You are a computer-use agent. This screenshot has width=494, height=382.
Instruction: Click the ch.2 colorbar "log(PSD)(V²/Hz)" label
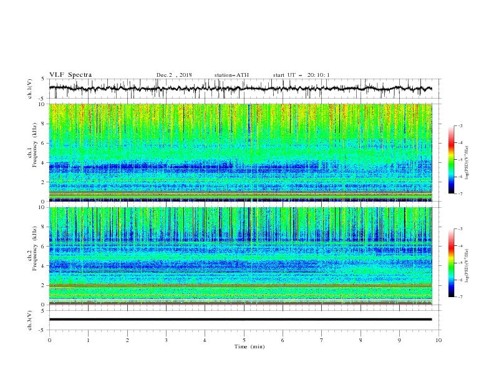point(467,266)
